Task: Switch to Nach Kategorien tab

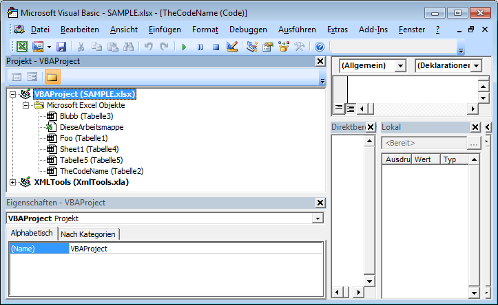Action: pos(88,234)
